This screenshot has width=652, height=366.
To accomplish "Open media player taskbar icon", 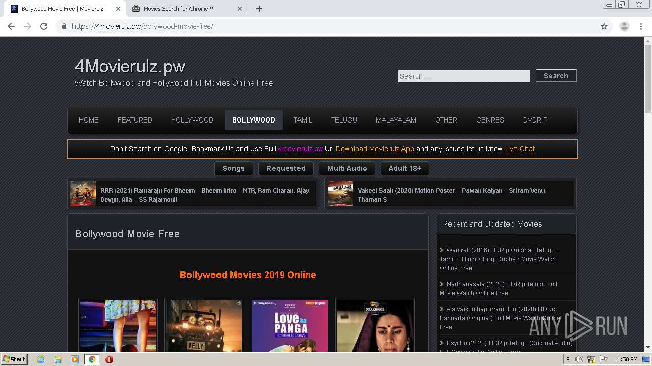I will pos(75,359).
